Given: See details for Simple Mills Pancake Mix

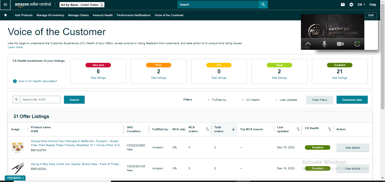Looking at the screenshot, I should click(353, 147).
